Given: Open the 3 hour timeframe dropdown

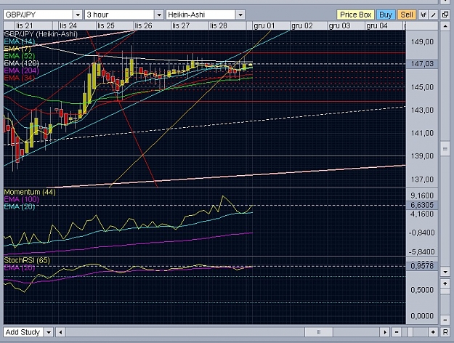Looking at the screenshot, I should (159, 15).
